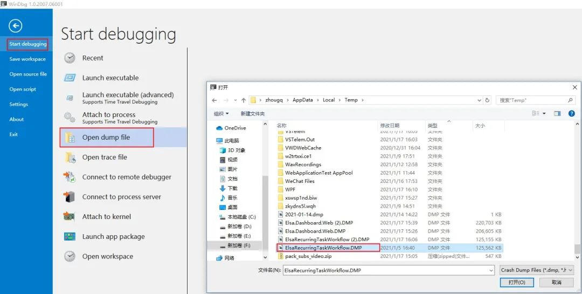Sort by 名称 column header
Viewport: 582px width, 294px height.
pos(327,126)
